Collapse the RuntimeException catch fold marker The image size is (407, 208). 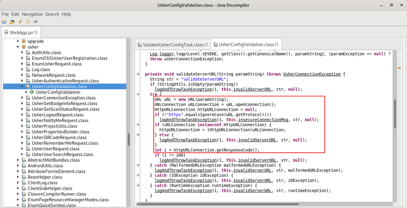coord(138,186)
